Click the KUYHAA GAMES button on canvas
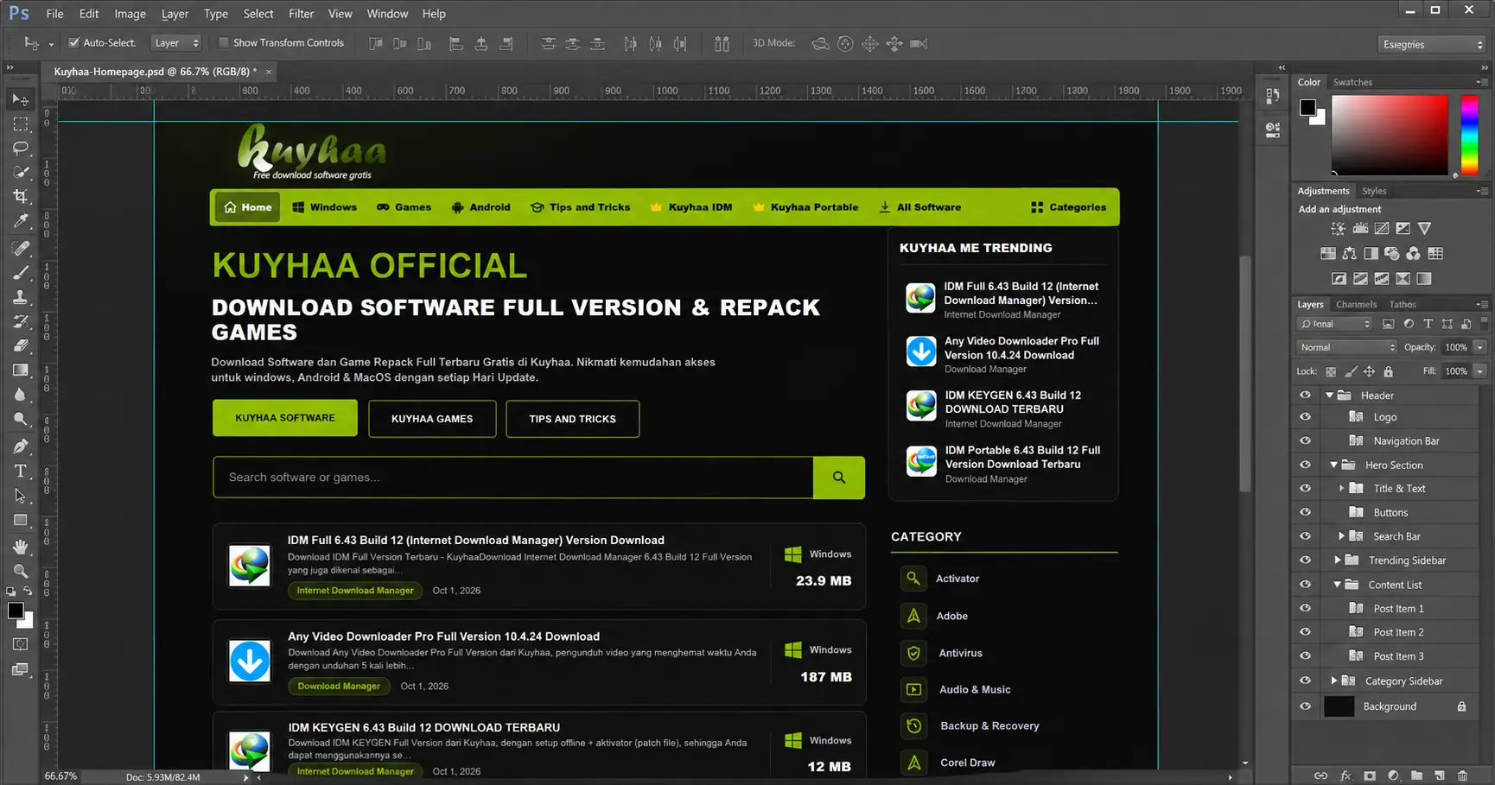Image resolution: width=1495 pixels, height=785 pixels. point(432,419)
